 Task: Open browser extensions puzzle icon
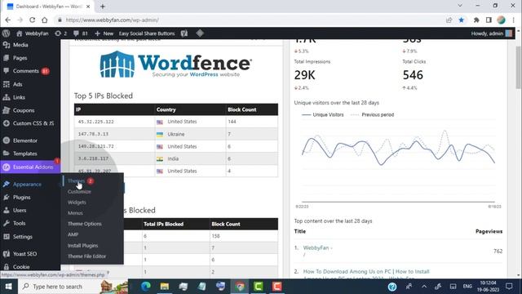[x=476, y=20]
